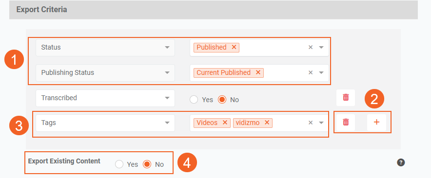The image size is (431, 178).
Task: Expand the Tags values dropdown arrow
Action: (x=321, y=123)
